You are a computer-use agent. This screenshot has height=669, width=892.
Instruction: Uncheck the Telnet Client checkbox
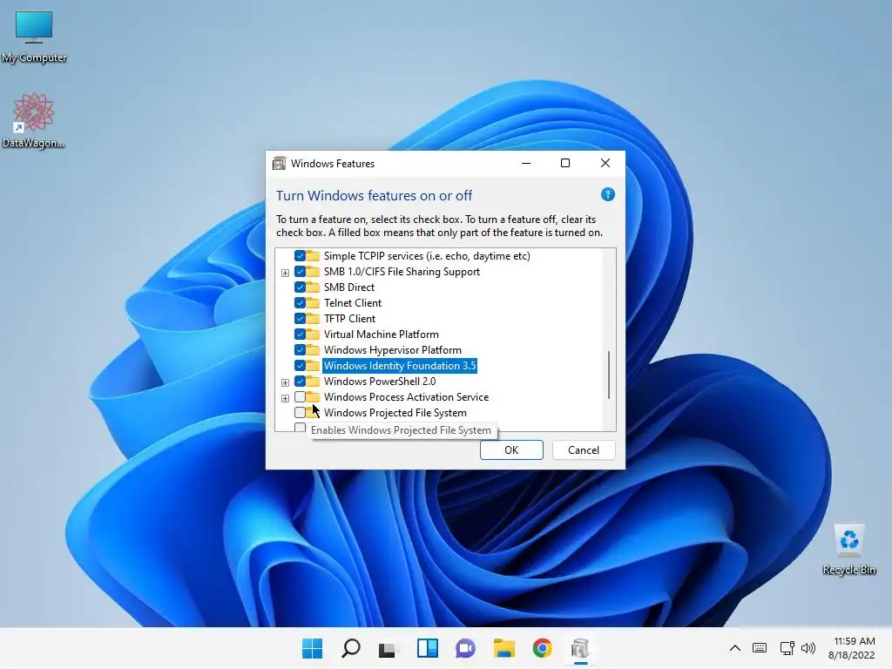click(x=300, y=302)
